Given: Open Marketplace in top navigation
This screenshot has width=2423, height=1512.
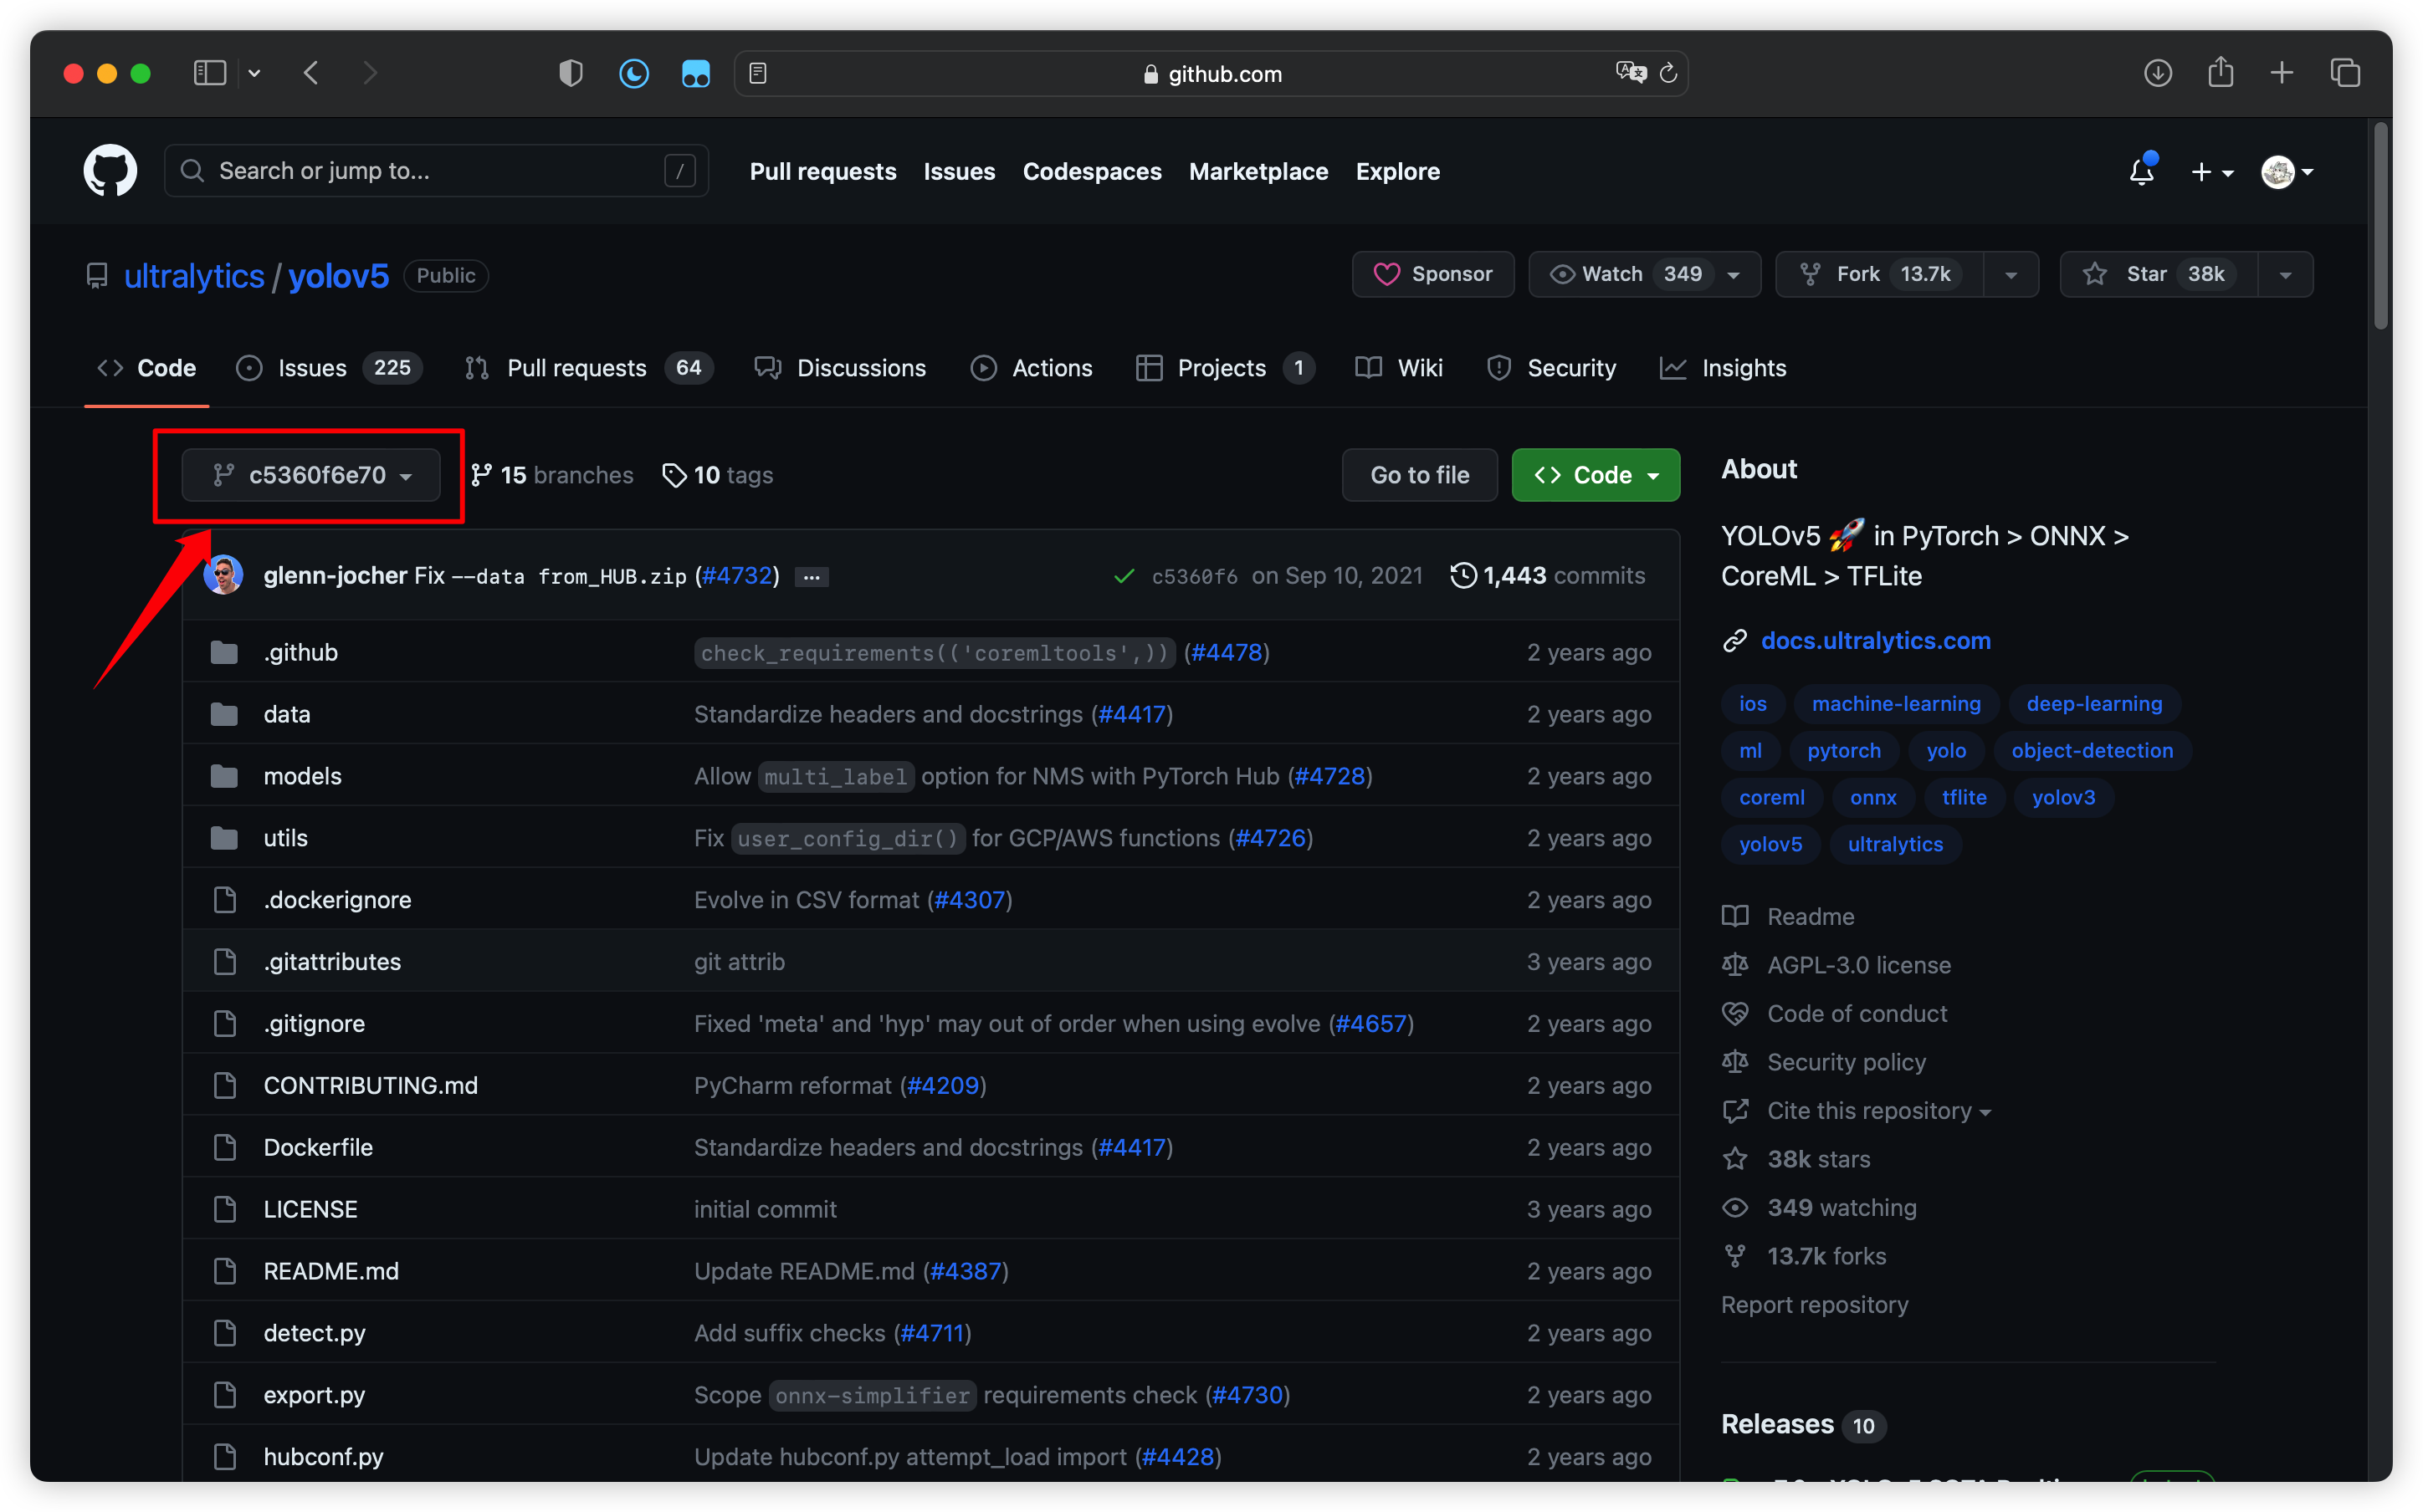Looking at the screenshot, I should click(x=1258, y=171).
